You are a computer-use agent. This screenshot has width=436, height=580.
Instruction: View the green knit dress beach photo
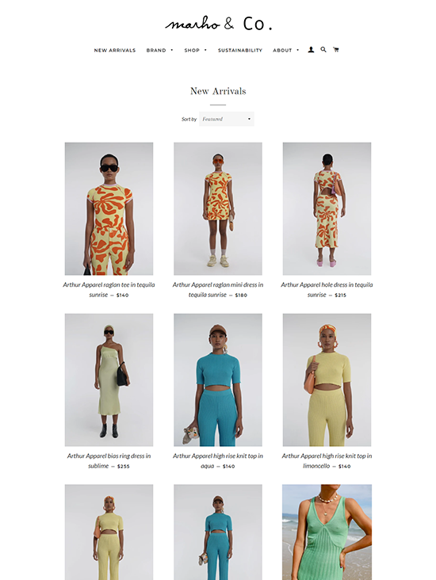[x=327, y=532]
